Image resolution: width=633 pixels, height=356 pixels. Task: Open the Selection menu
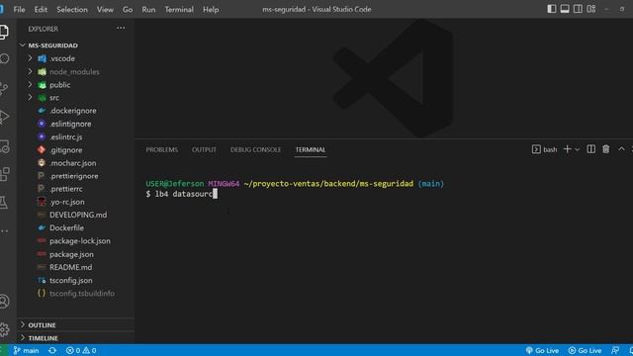click(72, 9)
